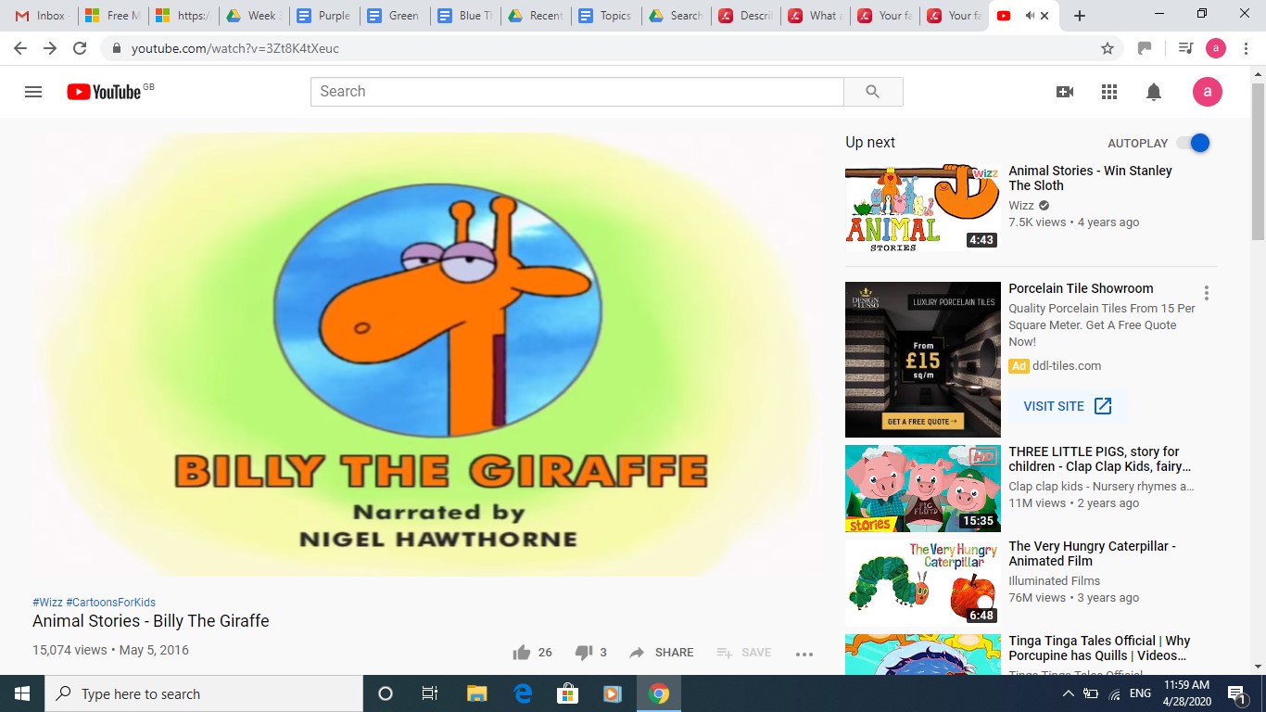The height and width of the screenshot is (712, 1266).
Task: Open Win Stanley The Sloth thumbnail
Action: [x=923, y=208]
